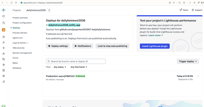The width and height of the screenshot is (204, 107).
Task: Focus the Search by branch name field
Action: click(x=76, y=61)
